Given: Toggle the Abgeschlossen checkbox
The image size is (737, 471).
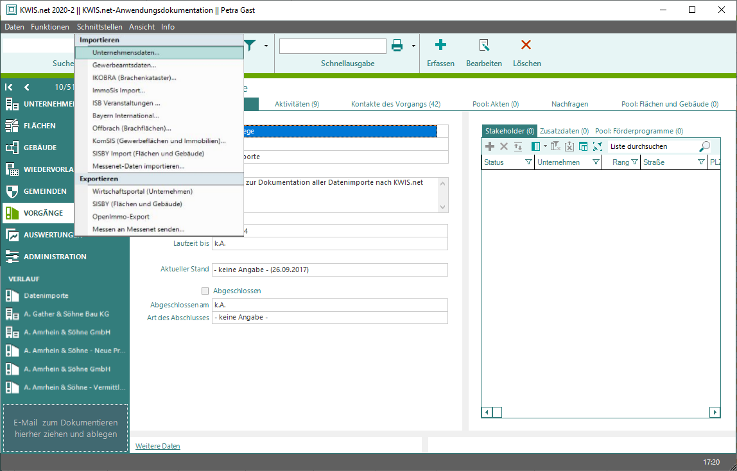Looking at the screenshot, I should click(x=205, y=291).
